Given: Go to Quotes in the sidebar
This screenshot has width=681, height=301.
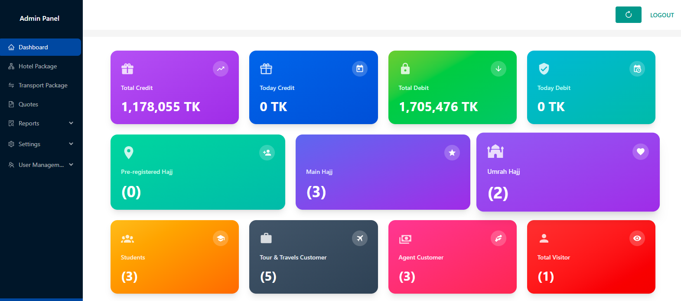Looking at the screenshot, I should tap(28, 104).
